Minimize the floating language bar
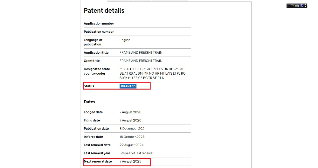The height and width of the screenshot is (168, 318). click(x=306, y=4)
